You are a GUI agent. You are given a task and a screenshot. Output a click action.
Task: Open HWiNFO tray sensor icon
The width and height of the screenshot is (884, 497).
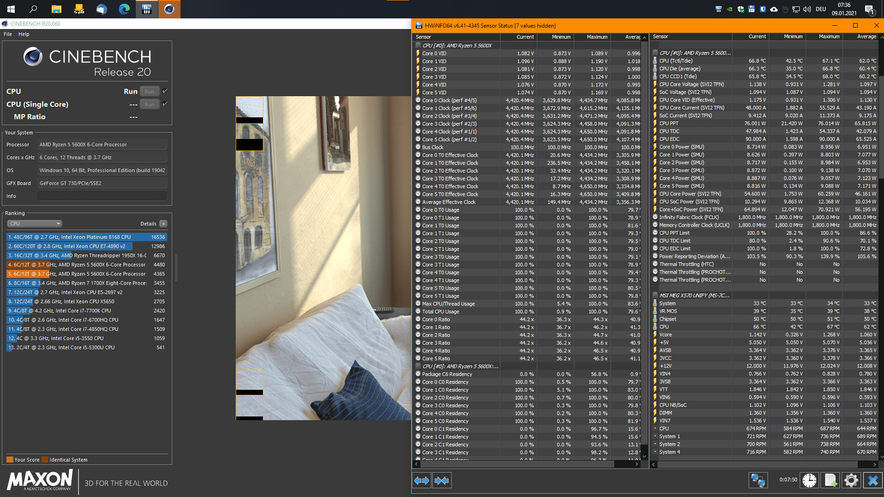pos(719,9)
